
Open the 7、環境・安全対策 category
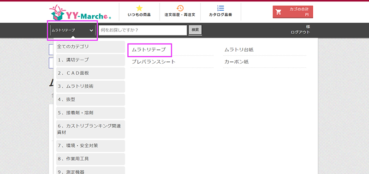(90, 146)
